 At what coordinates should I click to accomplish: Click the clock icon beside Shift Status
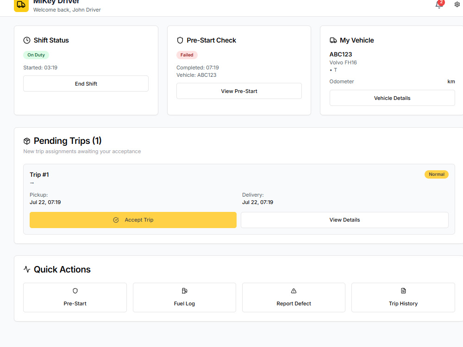click(x=27, y=40)
